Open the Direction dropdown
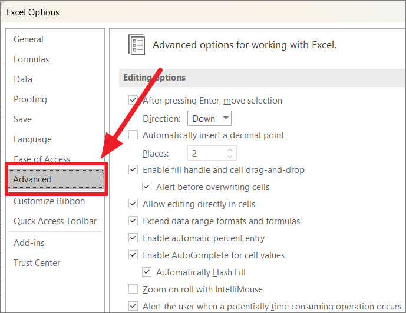The image size is (406, 313). (209, 118)
